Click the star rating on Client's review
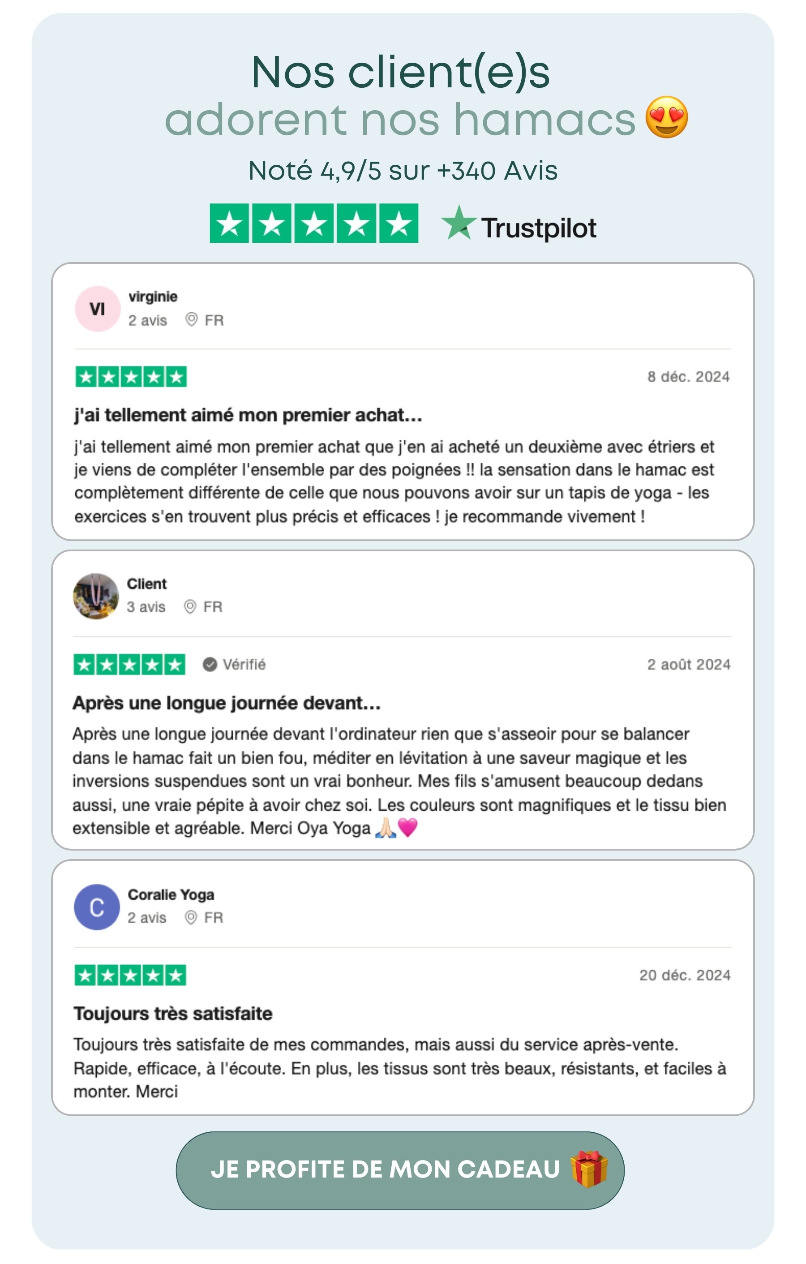Viewport: 806px width, 1264px height. 129,665
